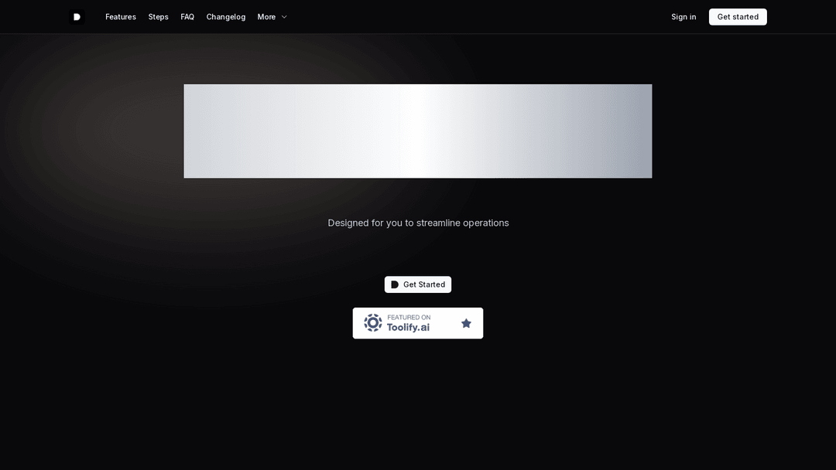Click the Toolify.ai gear logo on the badge
836x470 pixels.
(x=372, y=322)
